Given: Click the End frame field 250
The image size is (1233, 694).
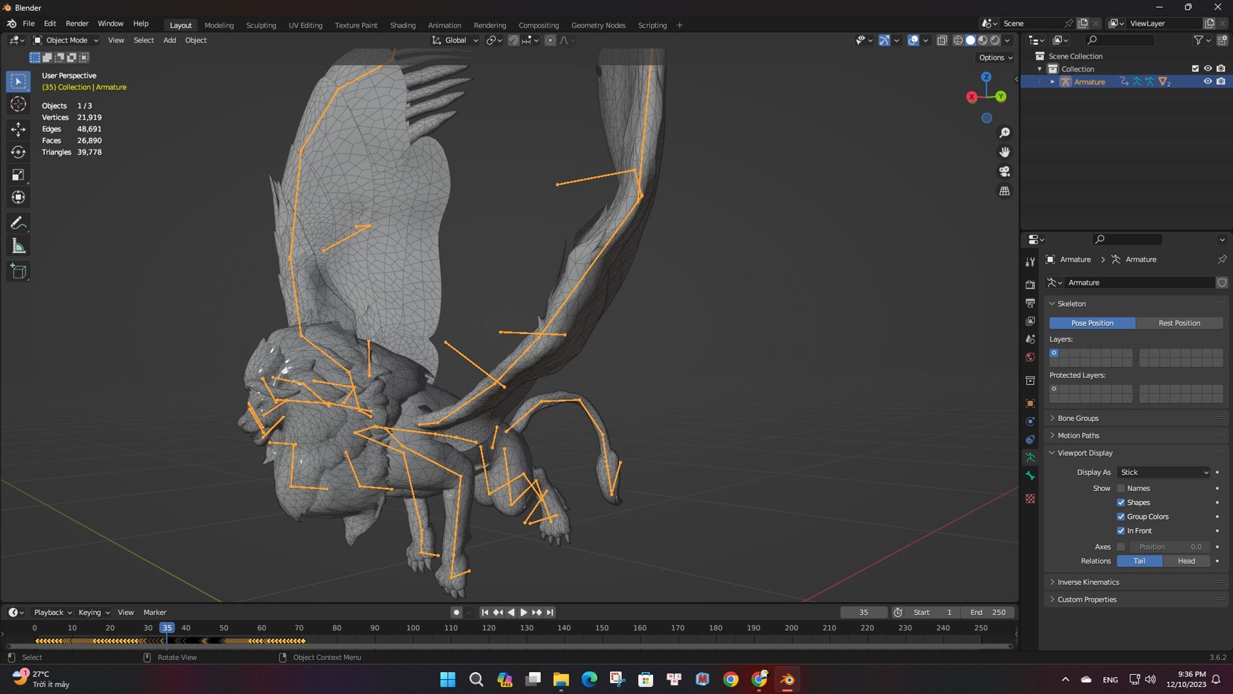Looking at the screenshot, I should tap(990, 612).
